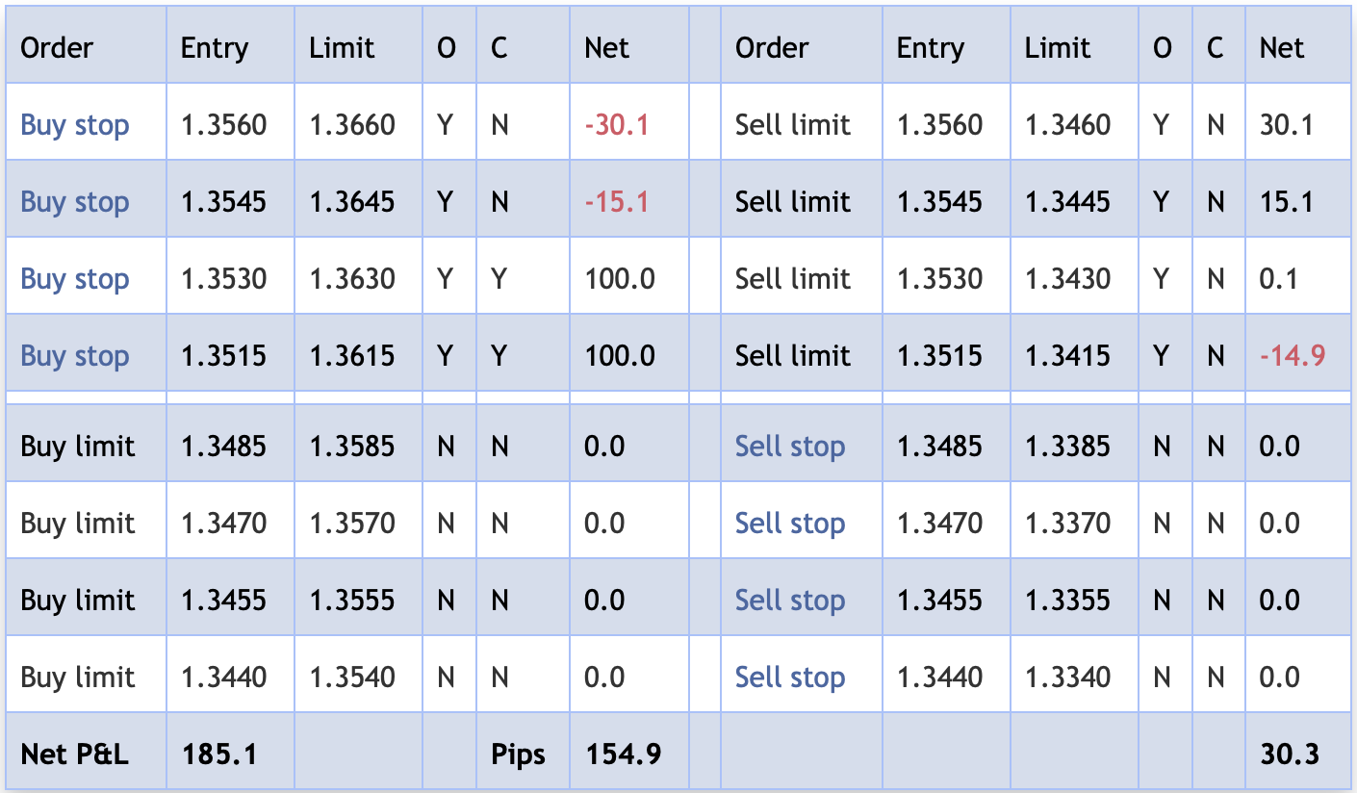Select the red -14.9 net cell
This screenshot has width=1357, height=793.
coord(1293,356)
